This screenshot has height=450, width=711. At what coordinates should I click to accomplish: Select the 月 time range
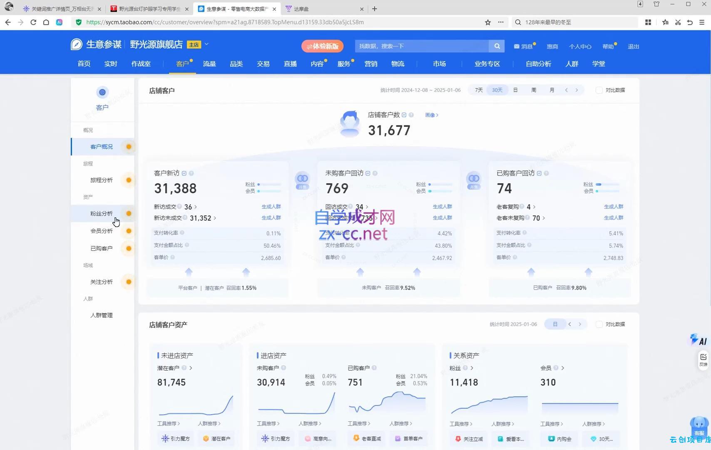(x=552, y=90)
